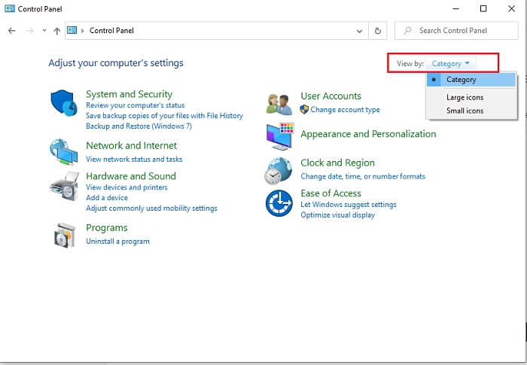Viewport: 527px width, 365px height.
Task: Open Backup and Restore (Windows 7)
Action: click(x=139, y=126)
